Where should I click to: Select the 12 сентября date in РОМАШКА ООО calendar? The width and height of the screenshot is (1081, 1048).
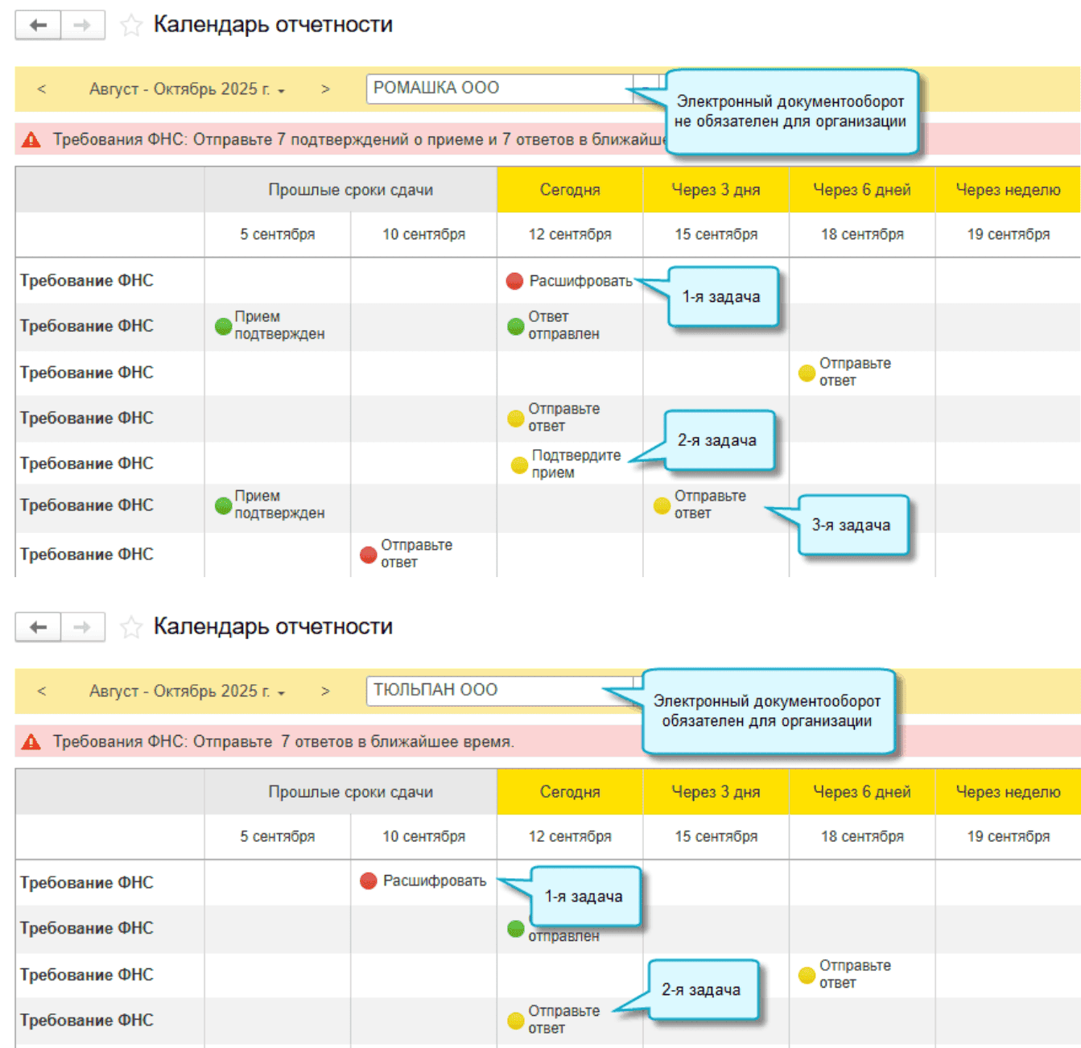(x=570, y=234)
